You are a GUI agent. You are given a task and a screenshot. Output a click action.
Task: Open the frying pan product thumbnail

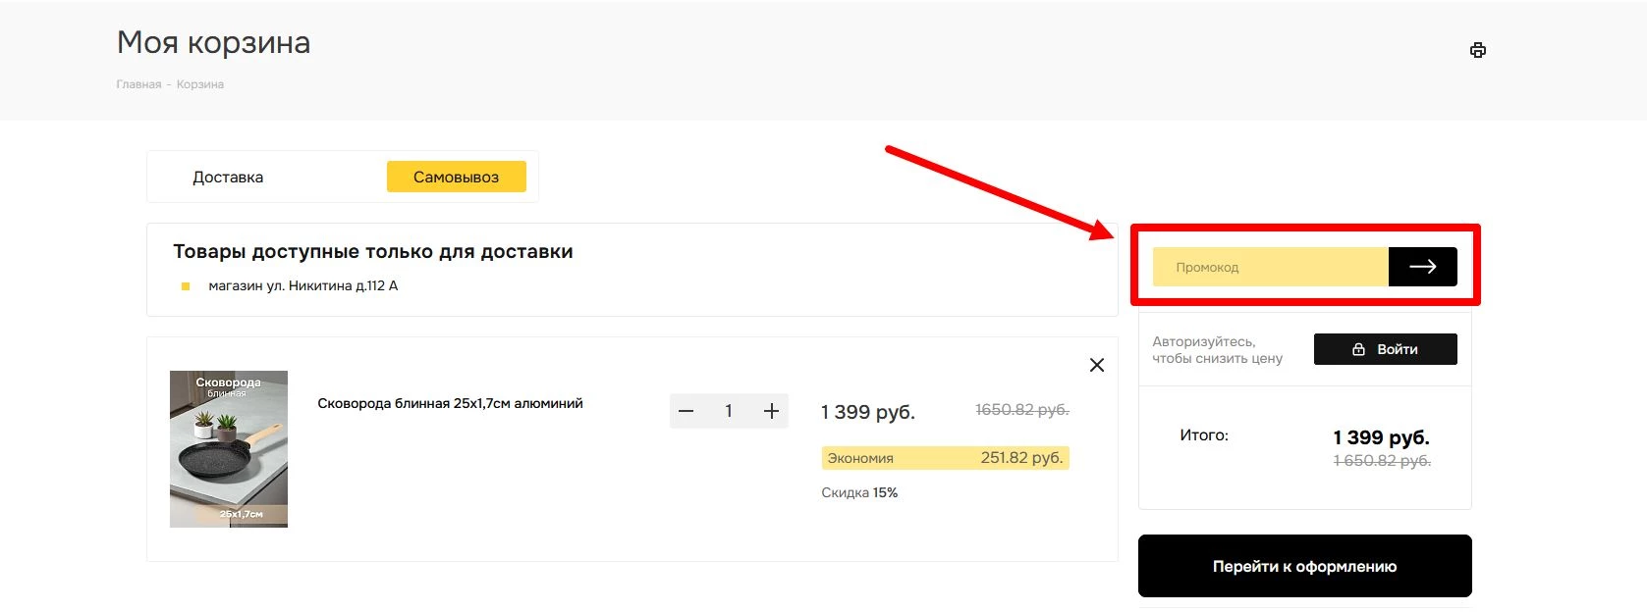click(229, 449)
